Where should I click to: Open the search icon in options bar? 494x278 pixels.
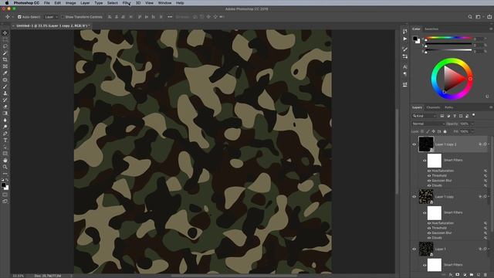[x=470, y=17]
